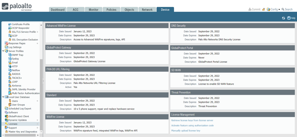Open the Config dropdown menu
The height and width of the screenshot is (137, 297).
click(273, 9)
